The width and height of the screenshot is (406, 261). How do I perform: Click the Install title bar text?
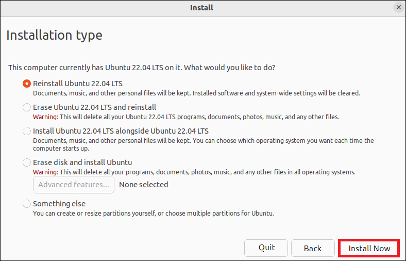click(201, 8)
